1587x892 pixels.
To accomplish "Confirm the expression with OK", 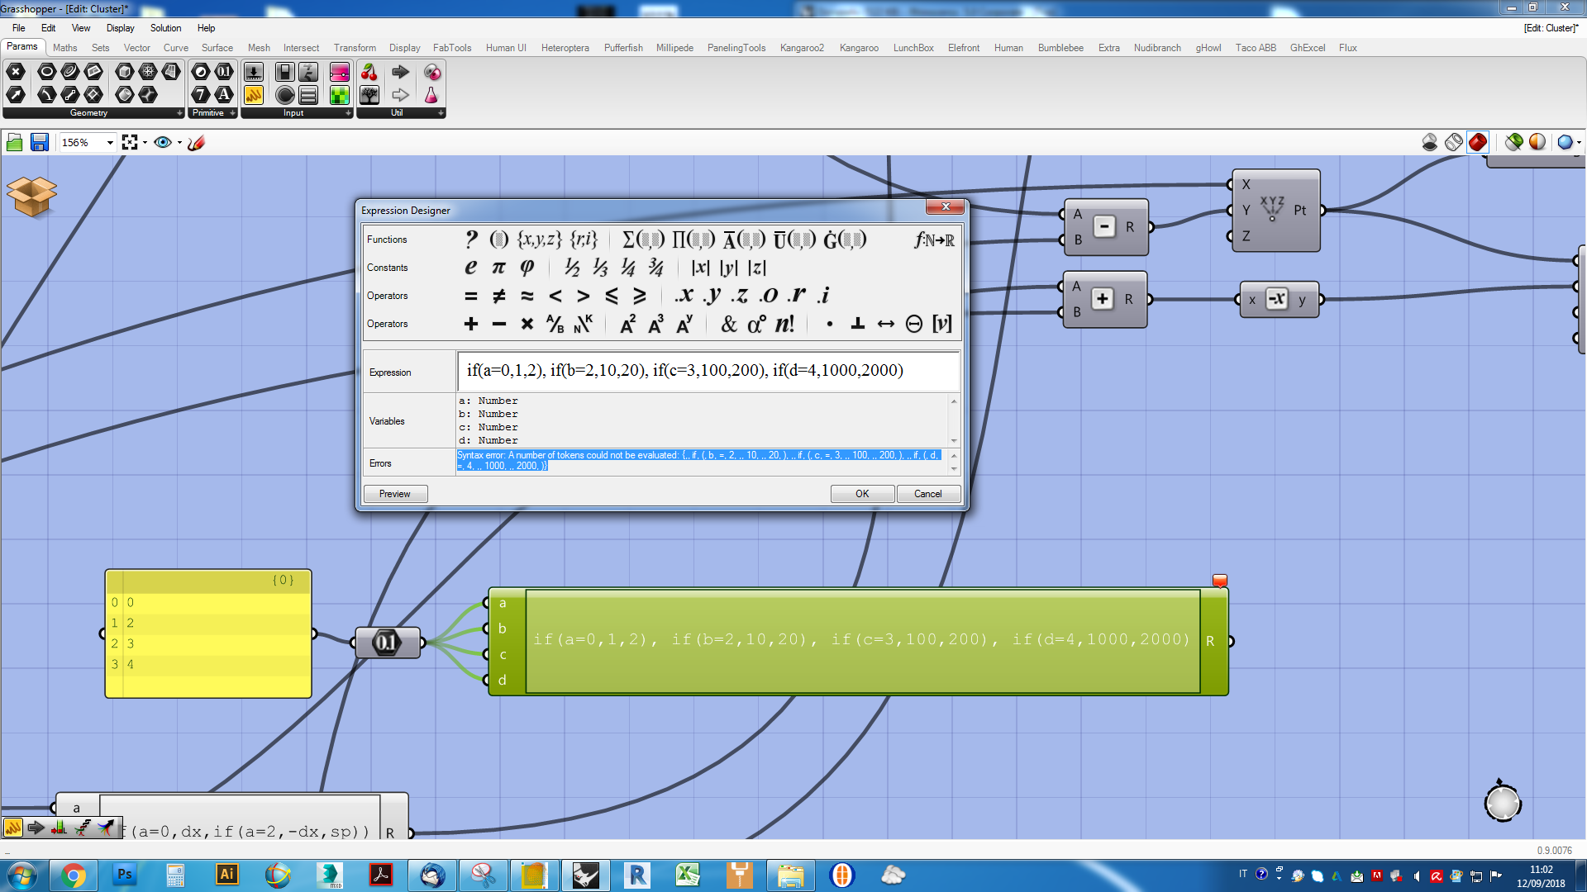I will 862,493.
